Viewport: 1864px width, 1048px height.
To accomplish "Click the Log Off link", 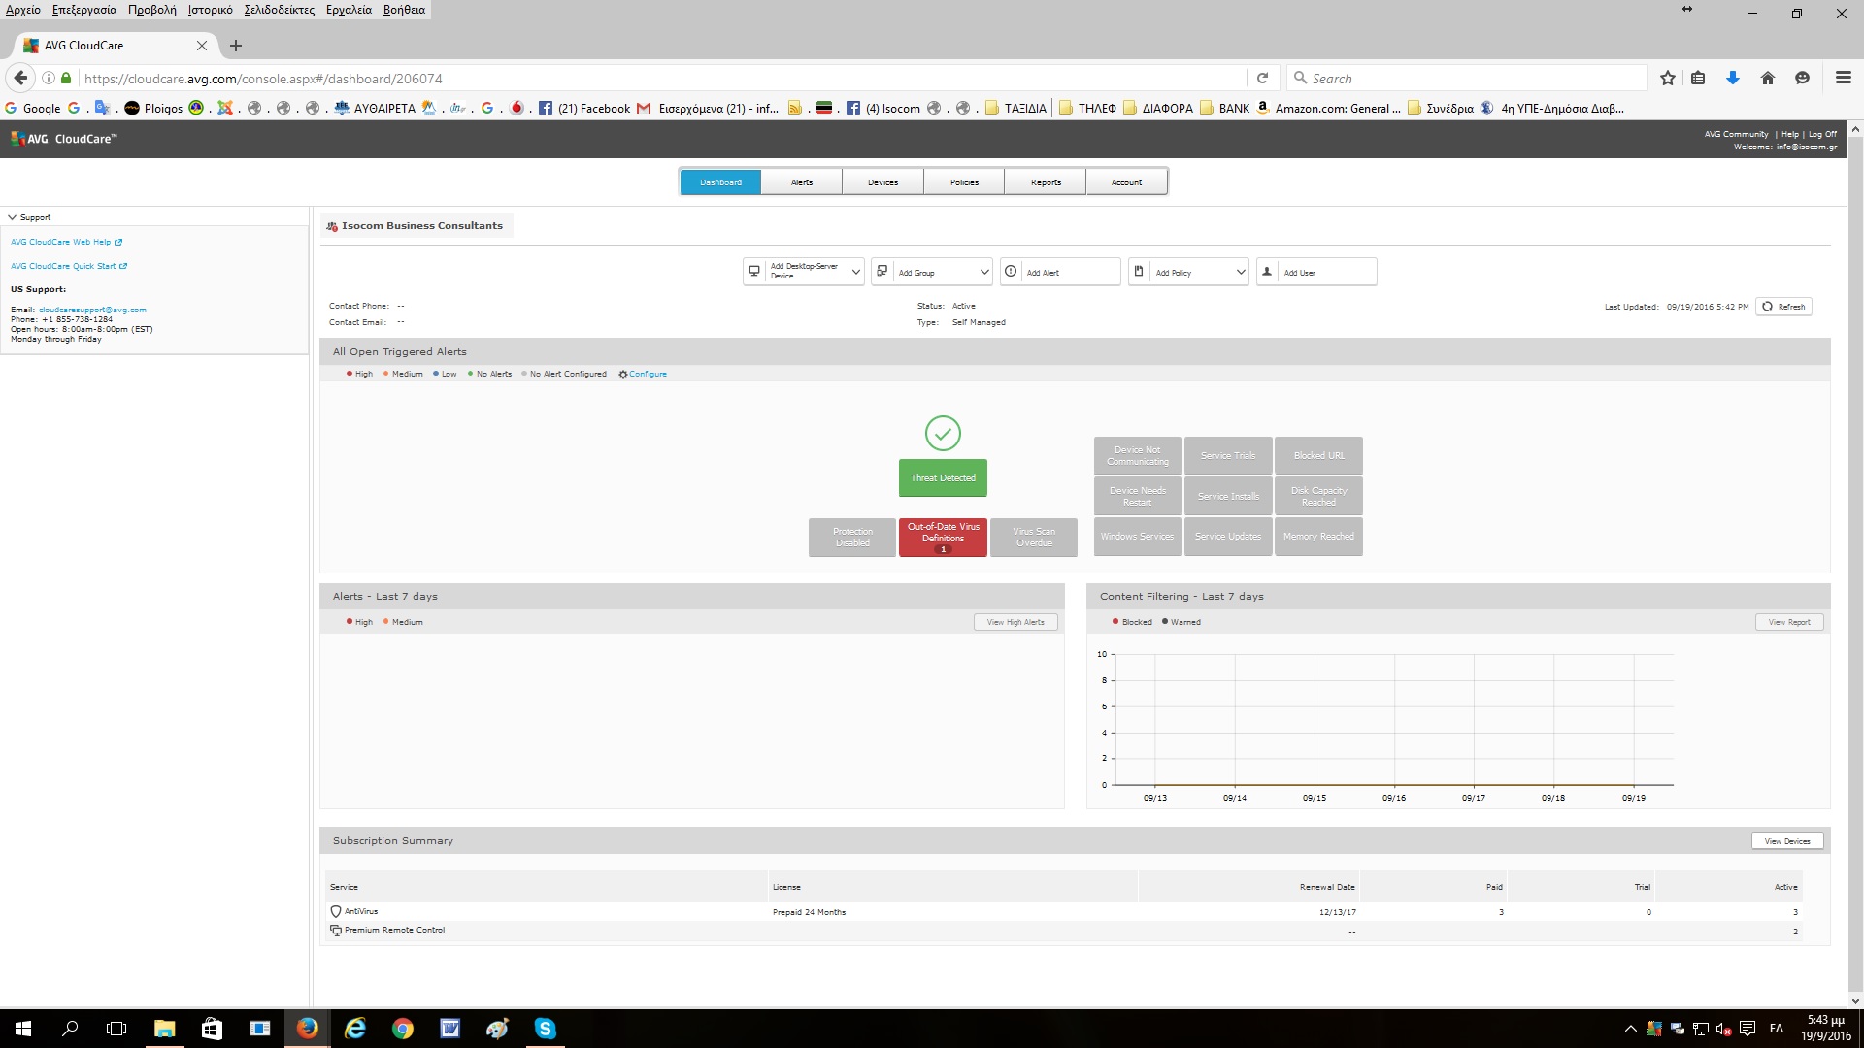I will 1822,135.
